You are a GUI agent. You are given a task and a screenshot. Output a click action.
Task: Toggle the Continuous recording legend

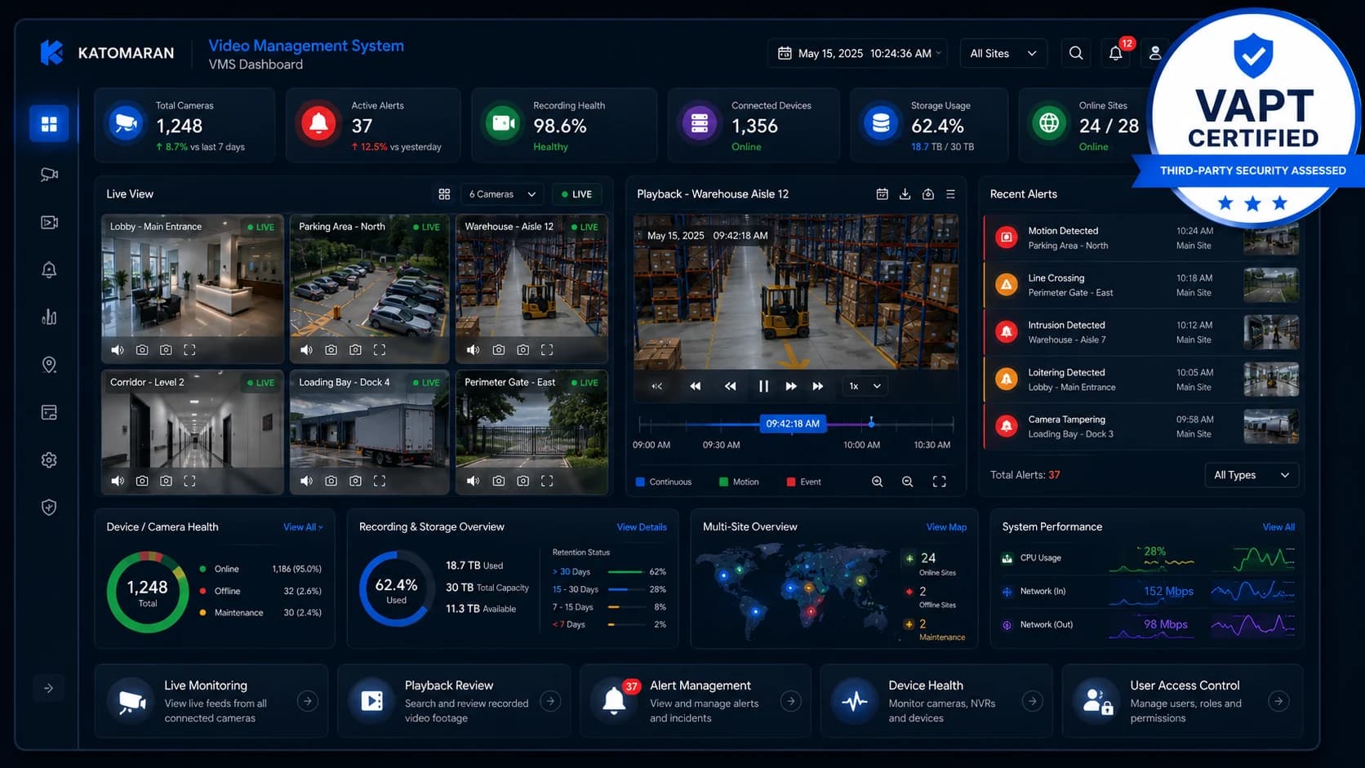pos(664,482)
